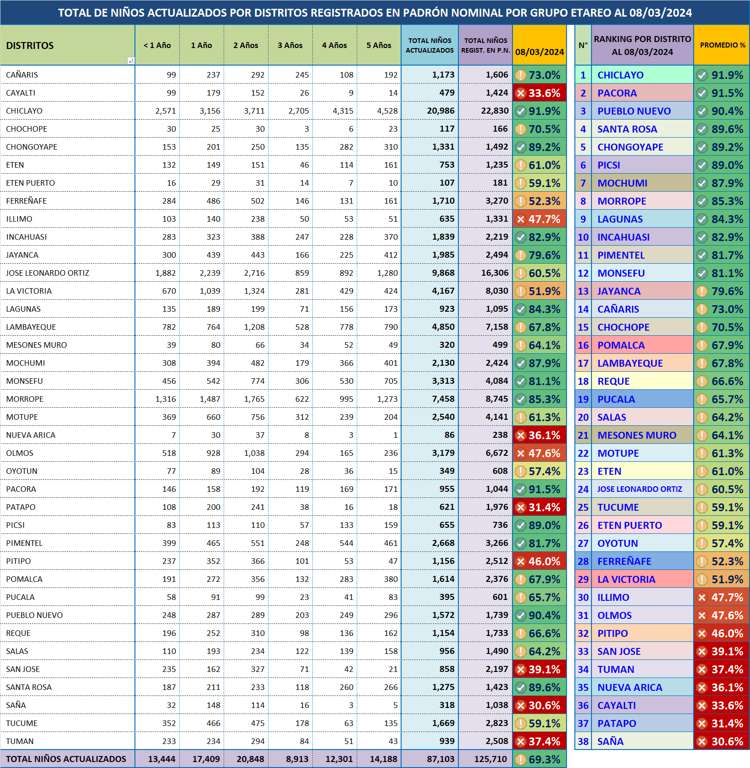Click the green check icon beside PUEBLO NUEVO's 90.4% in the districts table

[521, 616]
